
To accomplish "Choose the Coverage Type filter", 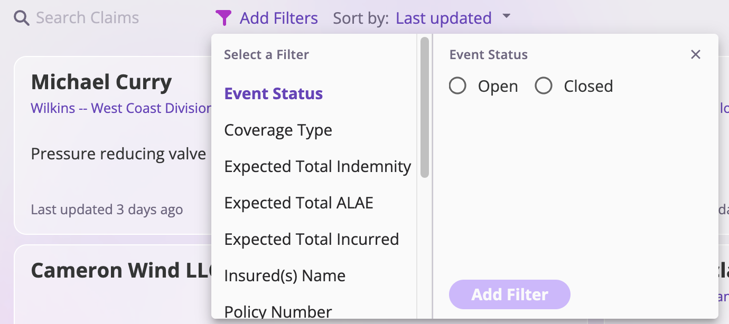I will coord(278,130).
